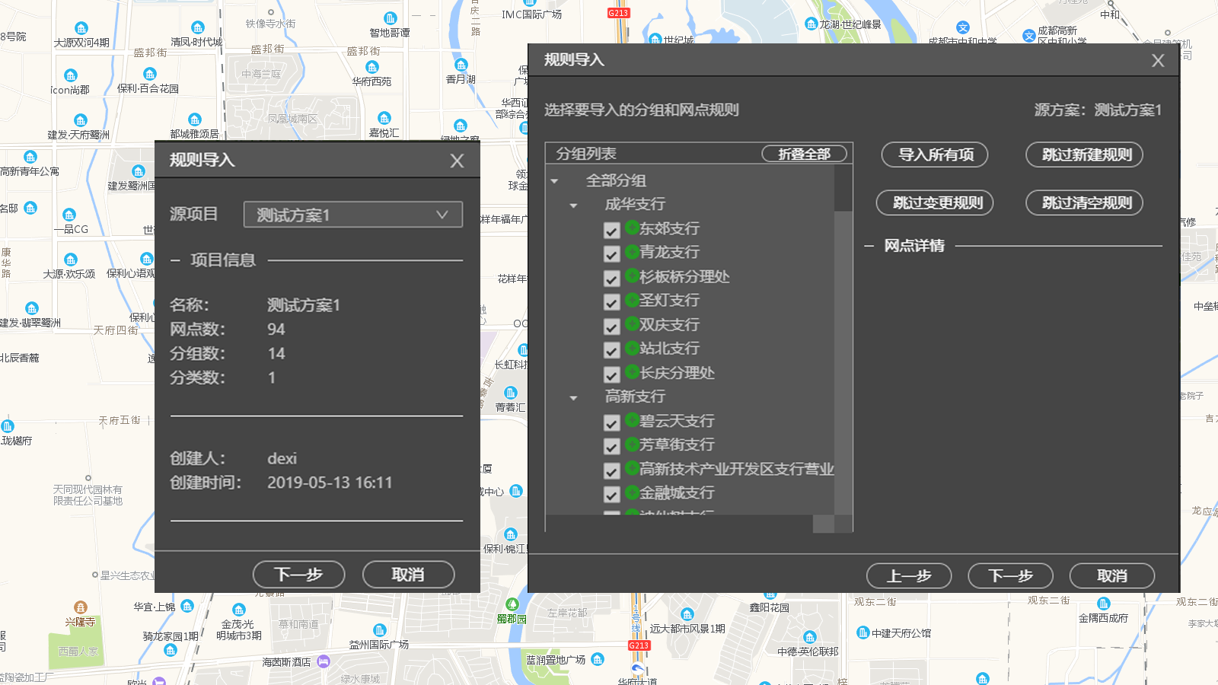Click the 远大都市风景1期 map marker icon
Viewport: 1218px width, 685px height.
pyautogui.click(x=687, y=614)
